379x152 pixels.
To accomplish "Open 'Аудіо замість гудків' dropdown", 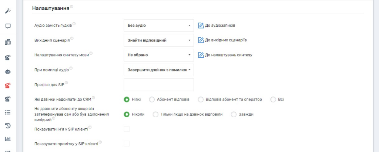I will point(158,26).
